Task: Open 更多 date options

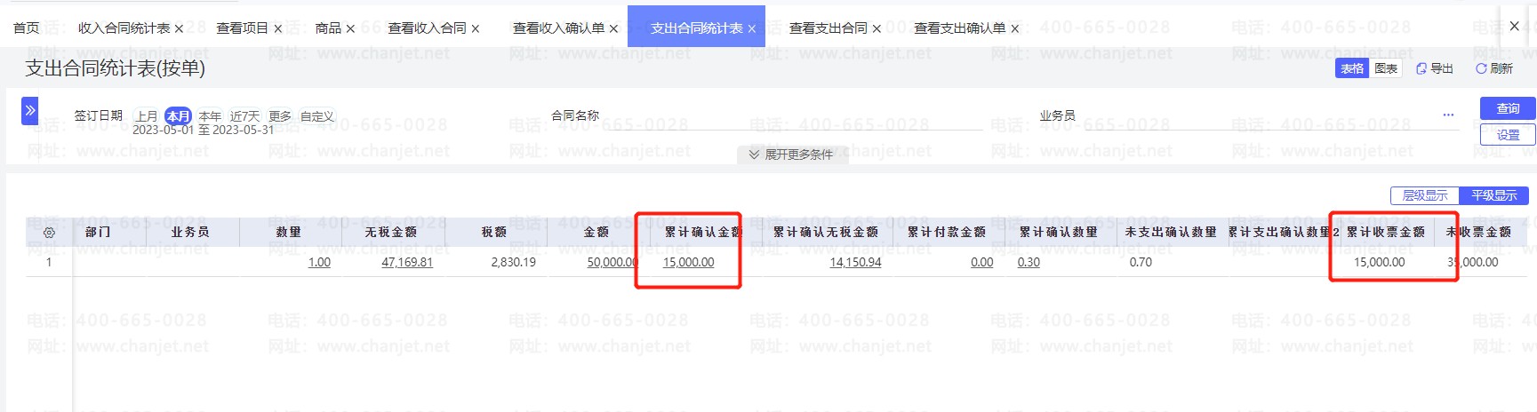Action: 280,116
